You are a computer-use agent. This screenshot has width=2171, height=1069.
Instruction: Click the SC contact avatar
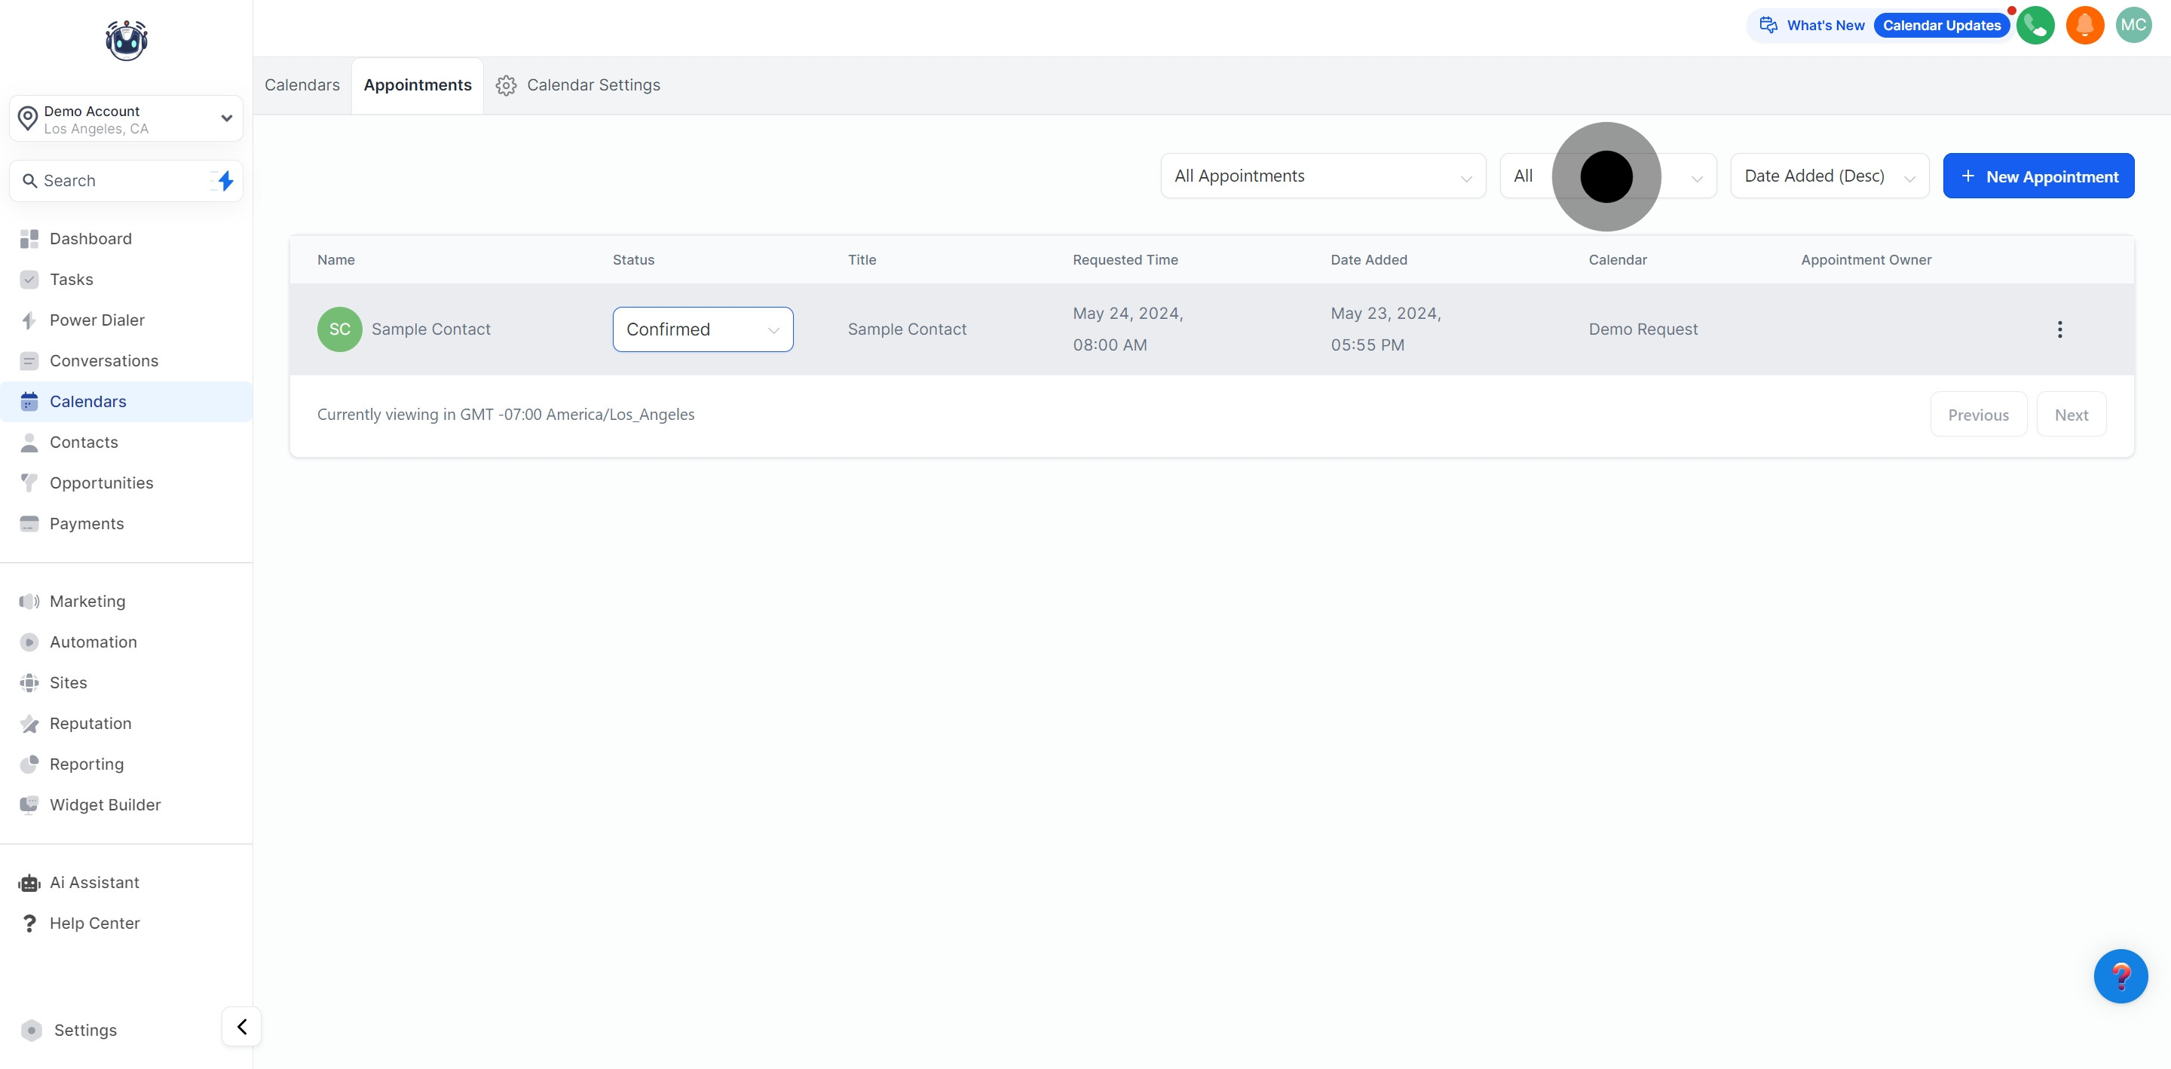[340, 329]
